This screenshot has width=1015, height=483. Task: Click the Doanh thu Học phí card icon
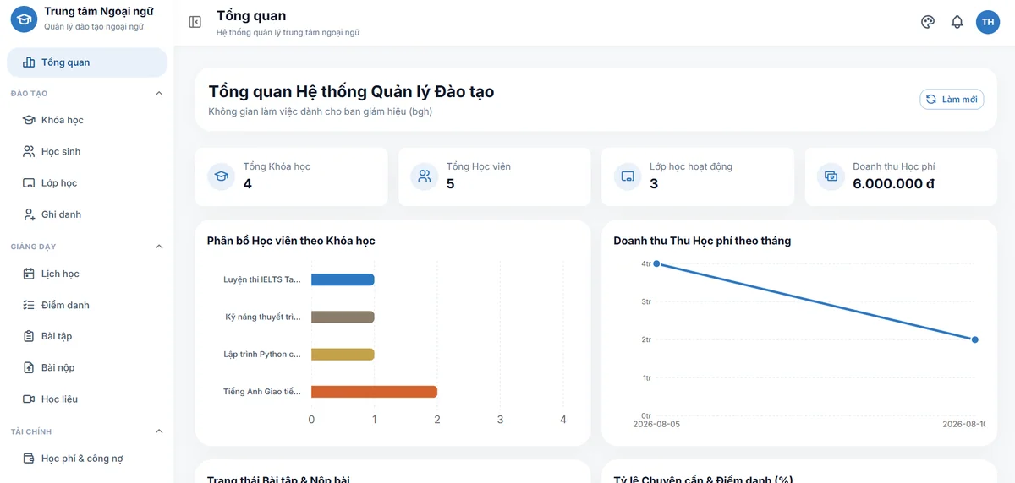[x=831, y=176]
